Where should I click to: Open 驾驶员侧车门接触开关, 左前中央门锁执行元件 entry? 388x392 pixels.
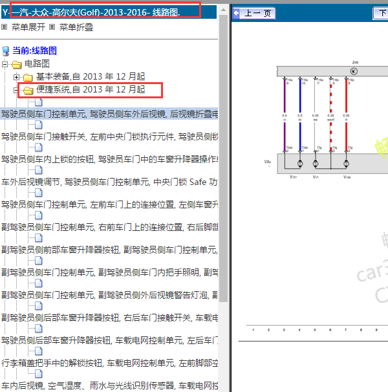[109, 136]
